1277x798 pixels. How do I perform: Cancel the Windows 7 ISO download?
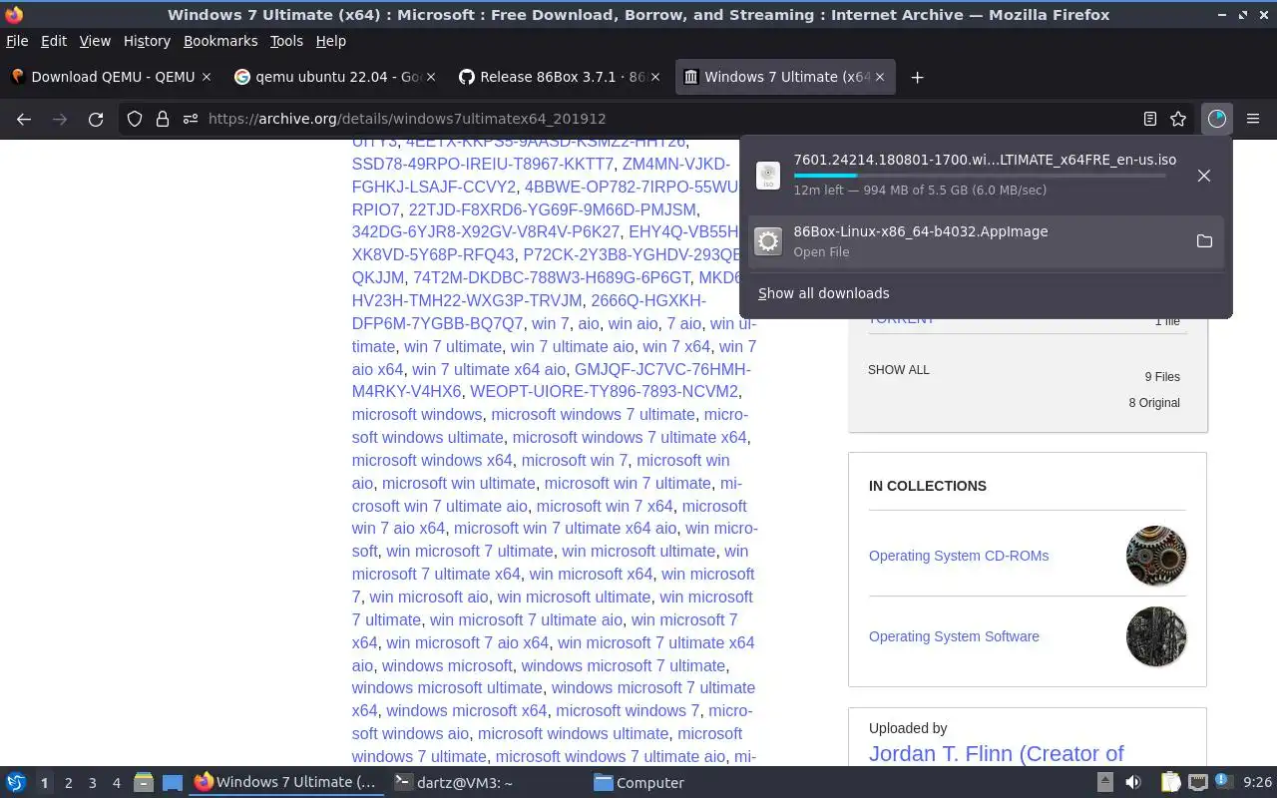point(1204,176)
